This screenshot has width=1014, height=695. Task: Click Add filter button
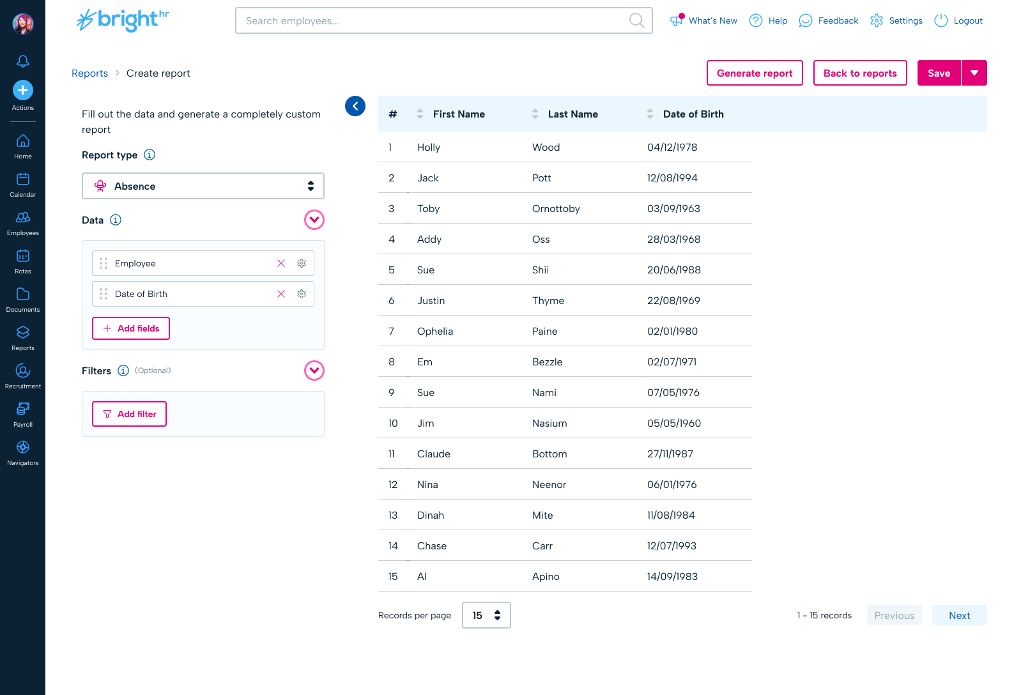point(129,414)
